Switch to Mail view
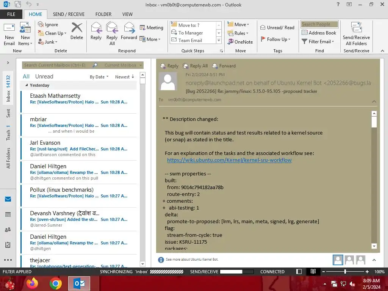The image size is (388, 291). pos(8,199)
